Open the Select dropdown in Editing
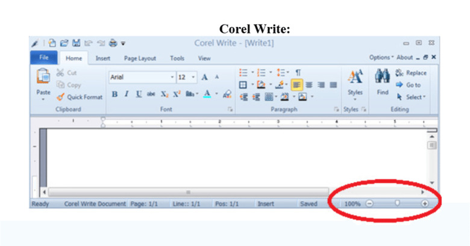The height and width of the screenshot is (246, 470). (411, 97)
